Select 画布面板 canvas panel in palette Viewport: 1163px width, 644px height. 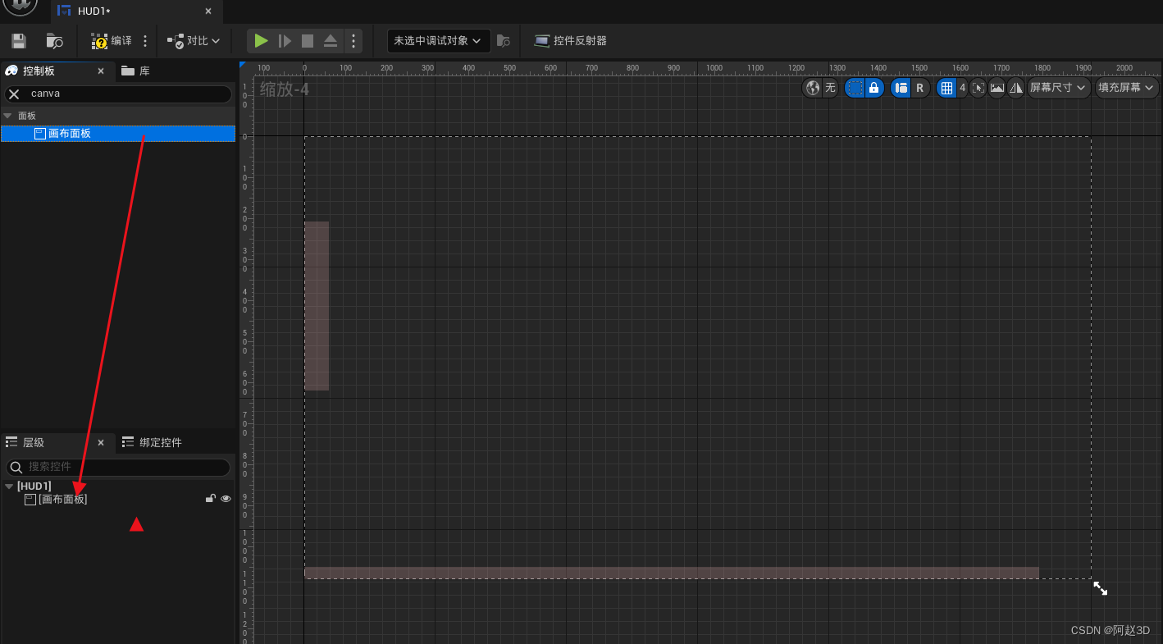pos(118,133)
